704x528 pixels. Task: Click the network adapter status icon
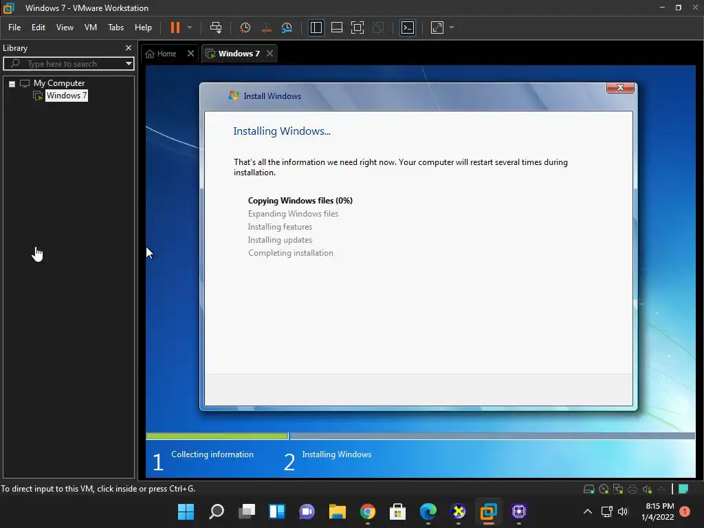tap(618, 489)
